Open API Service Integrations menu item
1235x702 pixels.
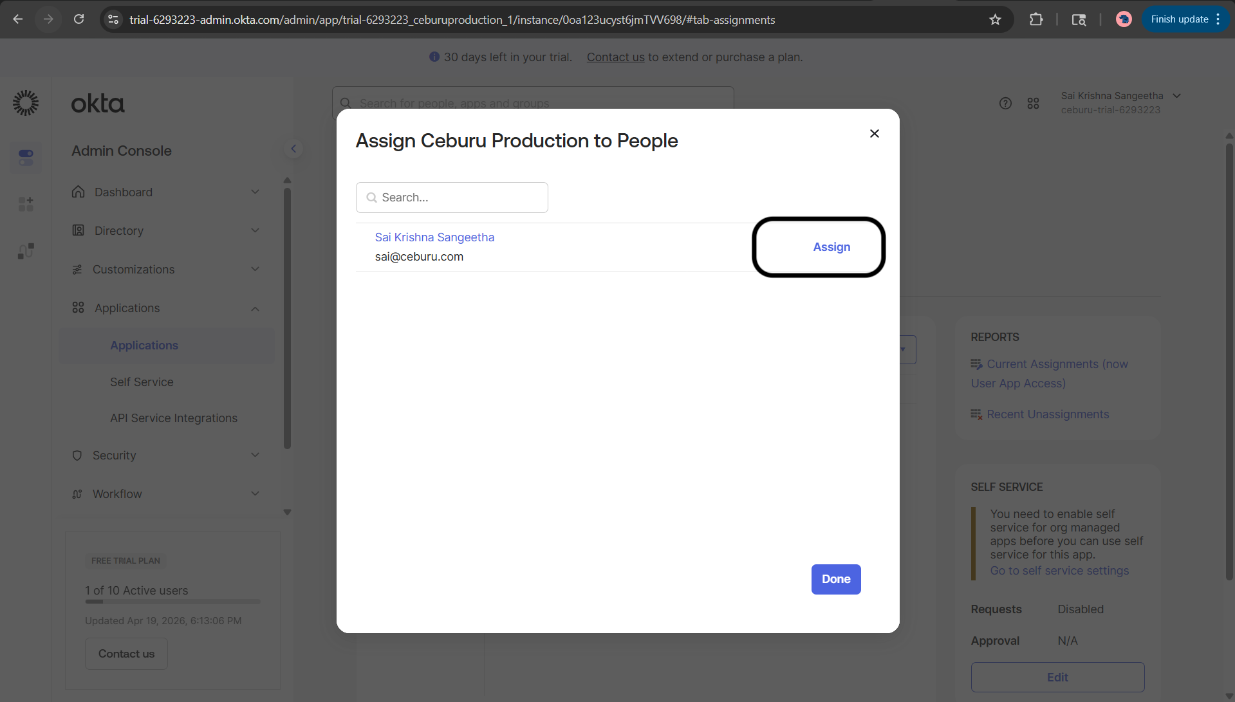tap(174, 418)
